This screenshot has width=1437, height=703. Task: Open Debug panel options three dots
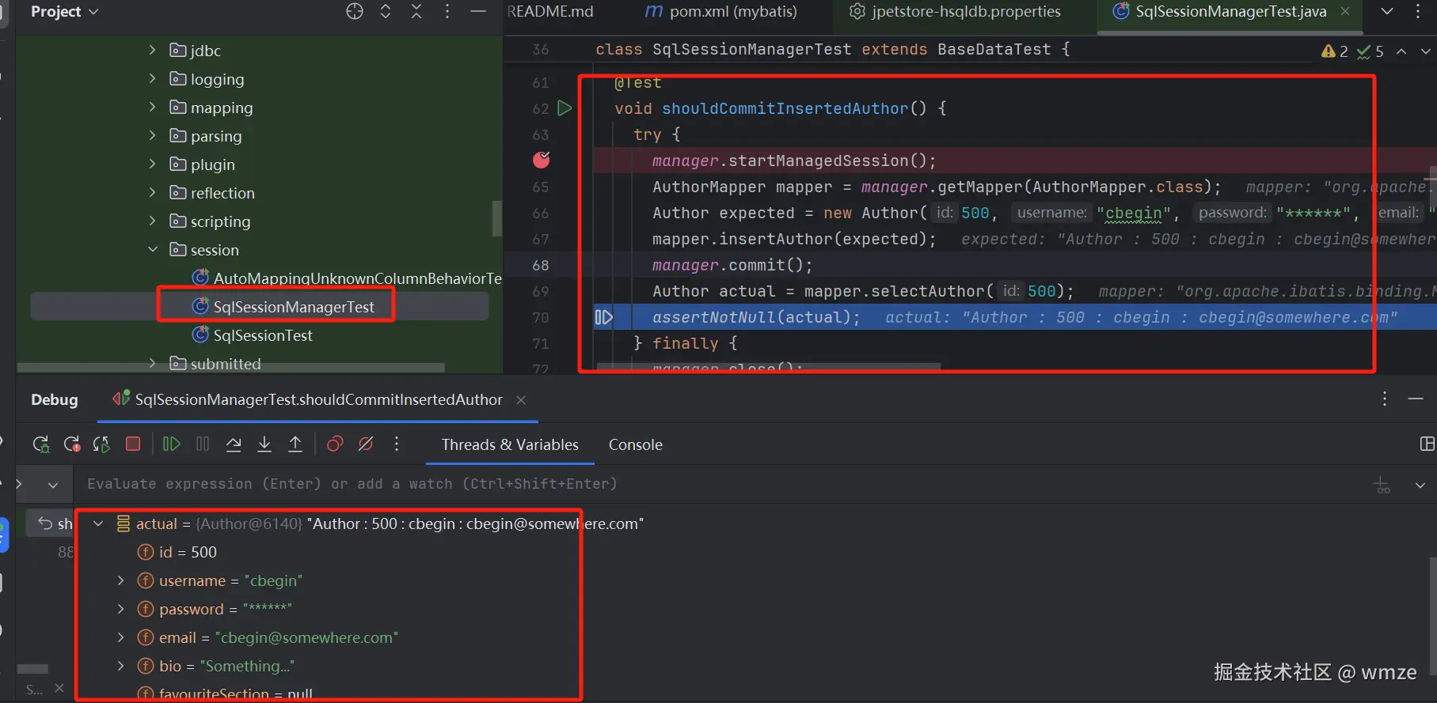click(1385, 399)
